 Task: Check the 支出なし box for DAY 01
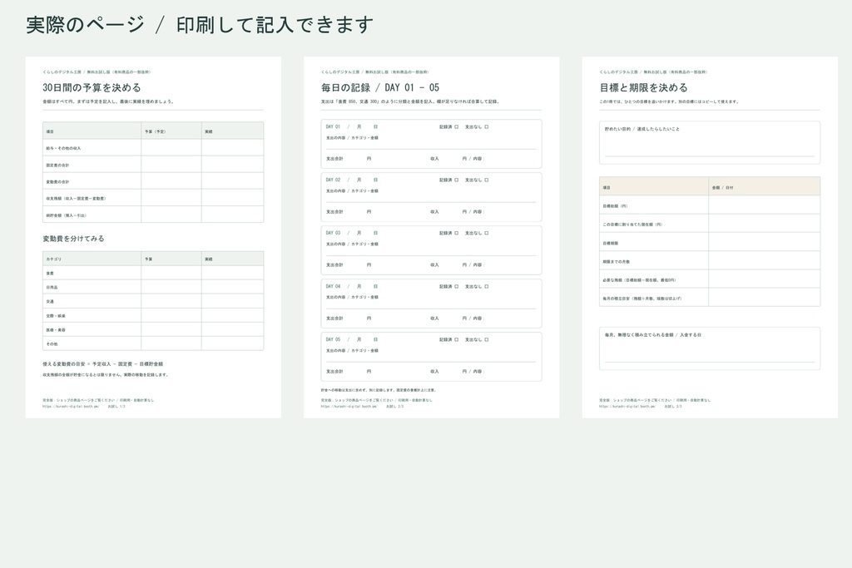coord(486,127)
